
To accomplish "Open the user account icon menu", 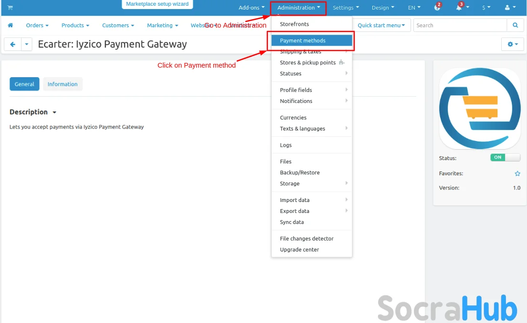I will pos(510,7).
